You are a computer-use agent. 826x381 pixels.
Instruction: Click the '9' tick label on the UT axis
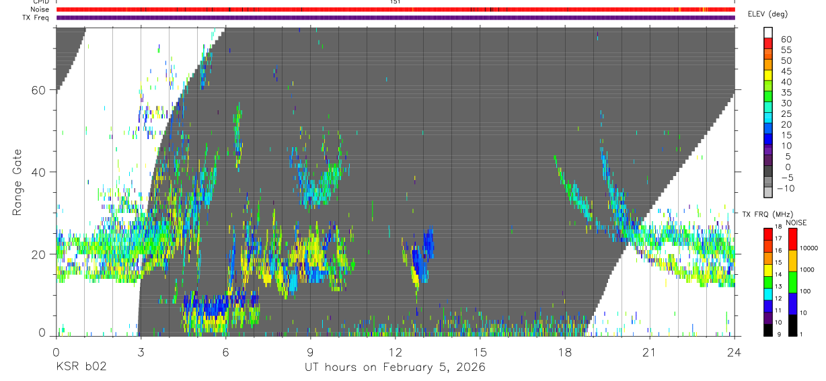310,351
